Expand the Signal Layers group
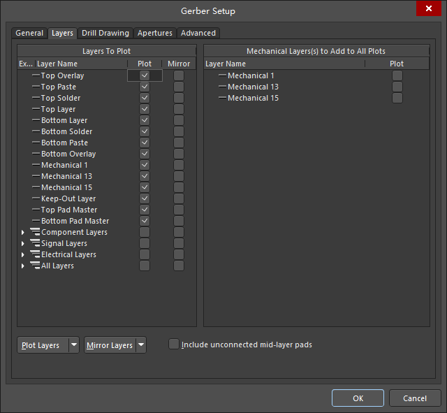This screenshot has height=413, width=447. click(23, 244)
